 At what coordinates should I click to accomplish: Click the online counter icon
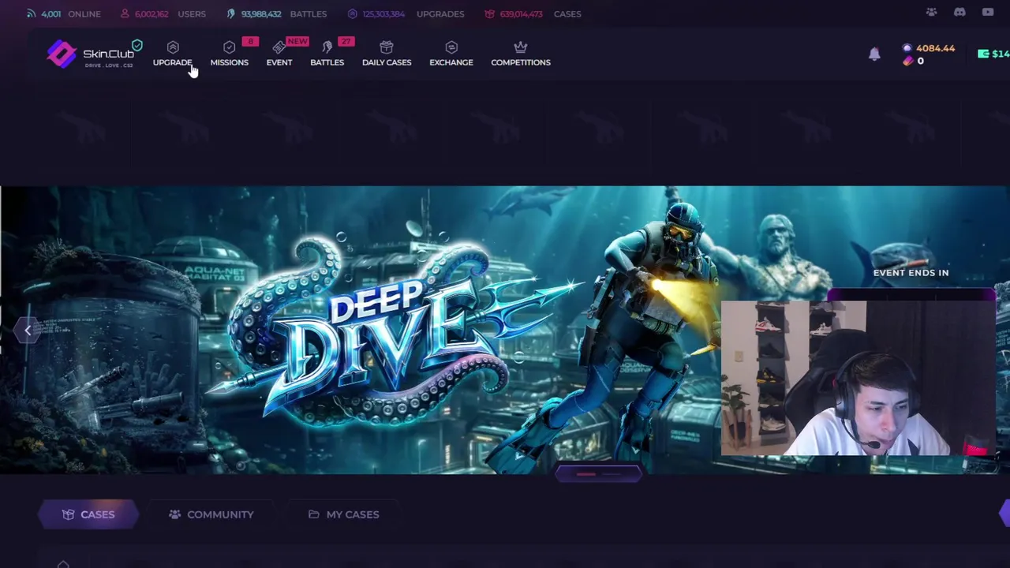click(x=31, y=13)
